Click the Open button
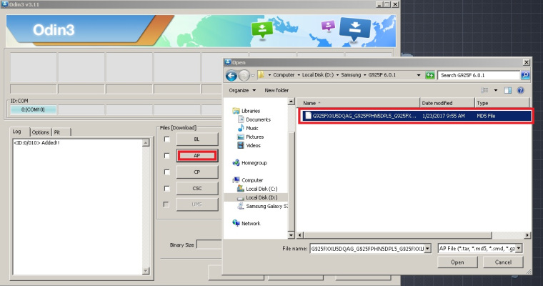Viewport: 543px width, 286px height. pyautogui.click(x=457, y=262)
